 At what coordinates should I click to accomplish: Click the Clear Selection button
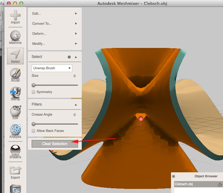(55, 144)
